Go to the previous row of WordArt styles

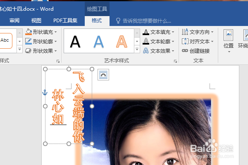(x=137, y=33)
